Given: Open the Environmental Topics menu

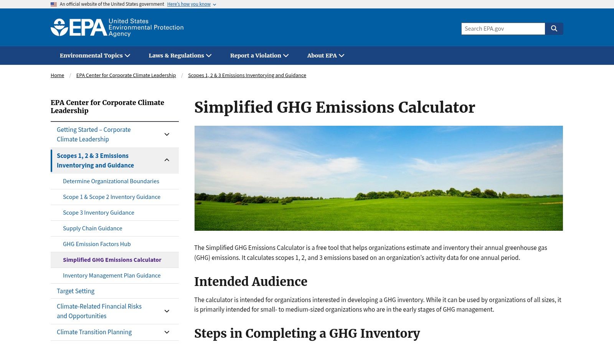Looking at the screenshot, I should tap(94, 56).
